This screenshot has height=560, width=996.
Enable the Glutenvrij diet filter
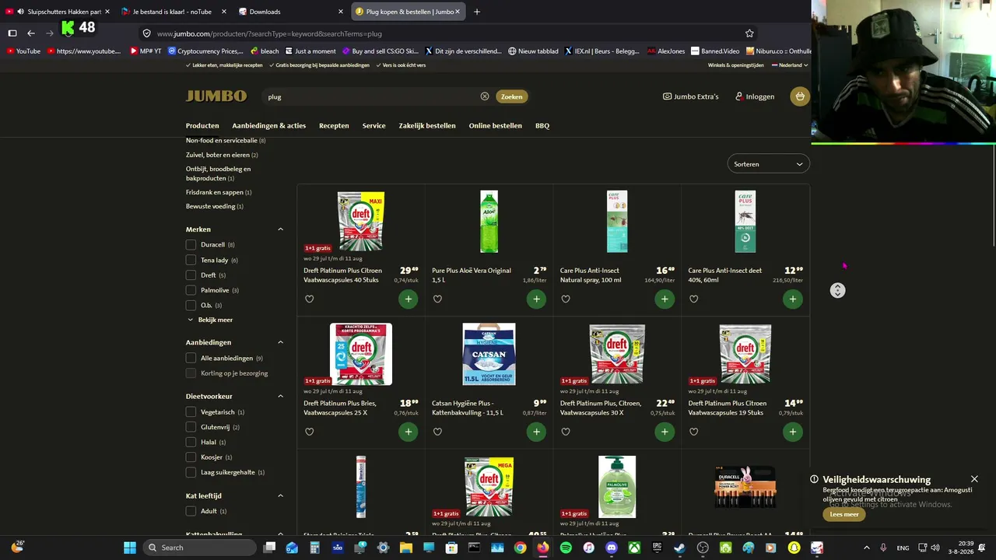coord(191,427)
